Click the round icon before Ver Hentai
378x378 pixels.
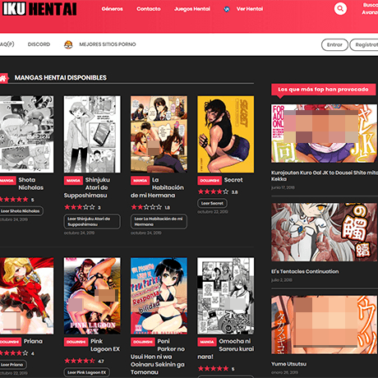[x=227, y=9]
